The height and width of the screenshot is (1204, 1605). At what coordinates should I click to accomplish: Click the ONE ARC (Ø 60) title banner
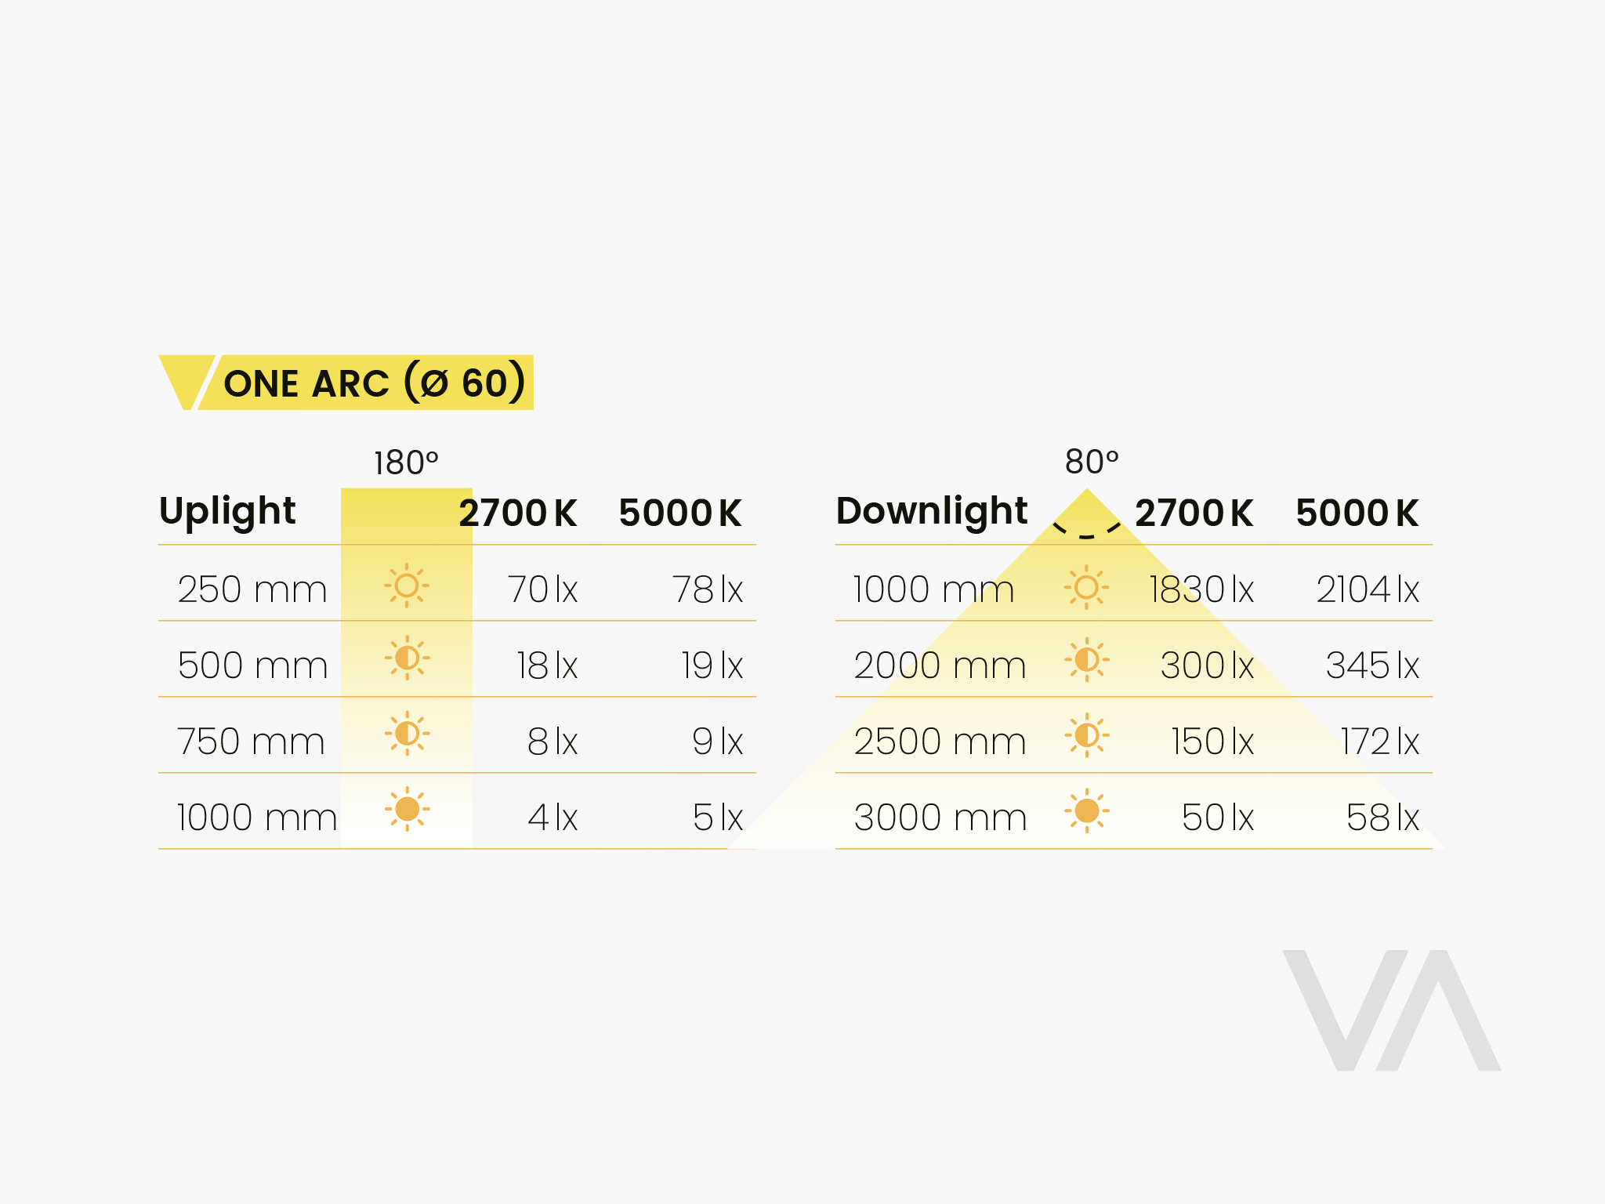coord(374,383)
